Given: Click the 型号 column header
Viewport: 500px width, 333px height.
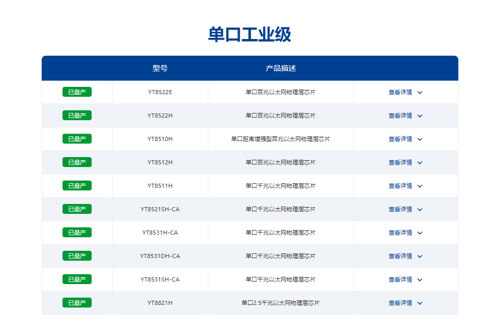Looking at the screenshot, I should [160, 68].
